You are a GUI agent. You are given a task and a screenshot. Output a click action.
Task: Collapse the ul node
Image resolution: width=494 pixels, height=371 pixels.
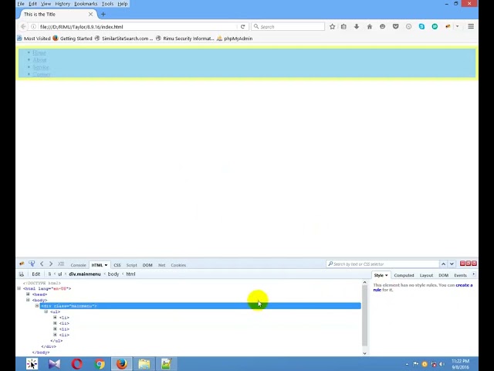[x=46, y=311]
